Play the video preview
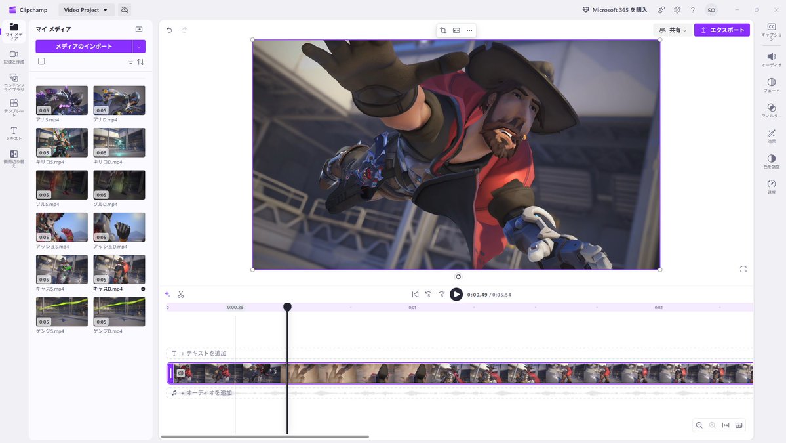The width and height of the screenshot is (786, 443). (x=456, y=295)
